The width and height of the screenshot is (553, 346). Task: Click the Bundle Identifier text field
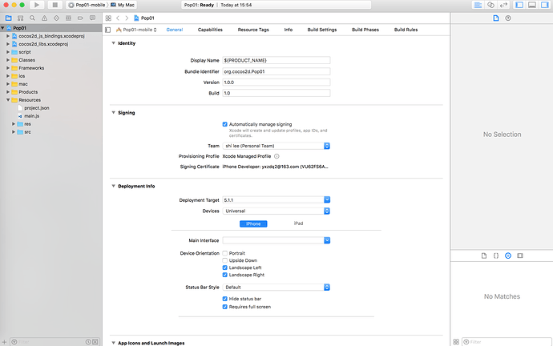(x=276, y=71)
